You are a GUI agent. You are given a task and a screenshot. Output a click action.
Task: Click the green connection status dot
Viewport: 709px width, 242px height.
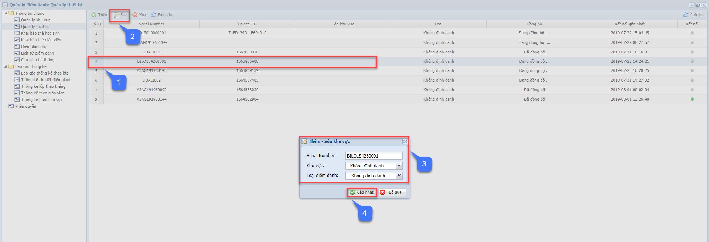(692, 99)
